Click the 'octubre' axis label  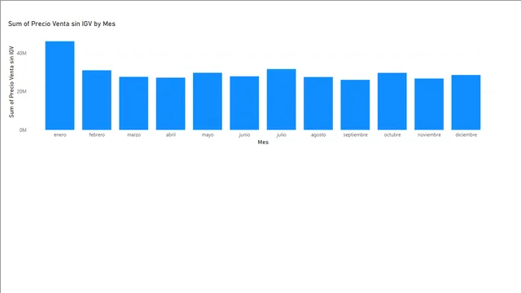coord(392,134)
